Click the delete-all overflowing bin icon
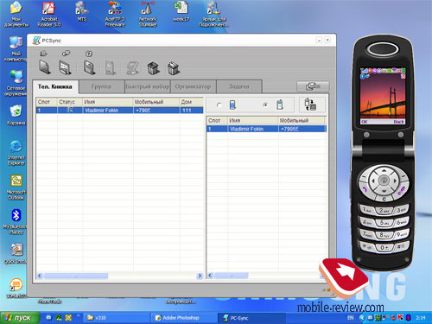 174,68
